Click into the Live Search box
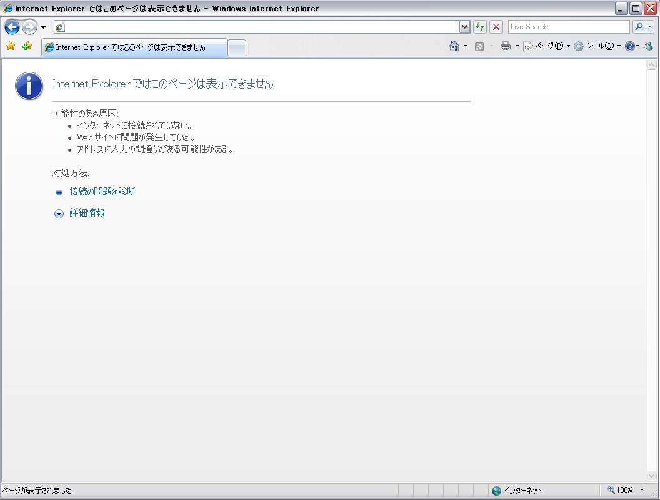Screen dimensions: 660x500 coord(569,27)
